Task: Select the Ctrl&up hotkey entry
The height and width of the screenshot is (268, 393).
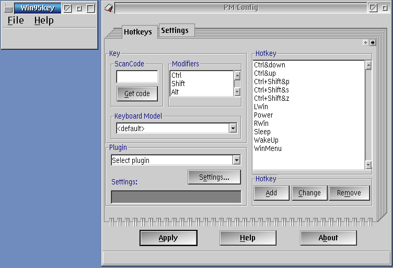Action: (309, 73)
